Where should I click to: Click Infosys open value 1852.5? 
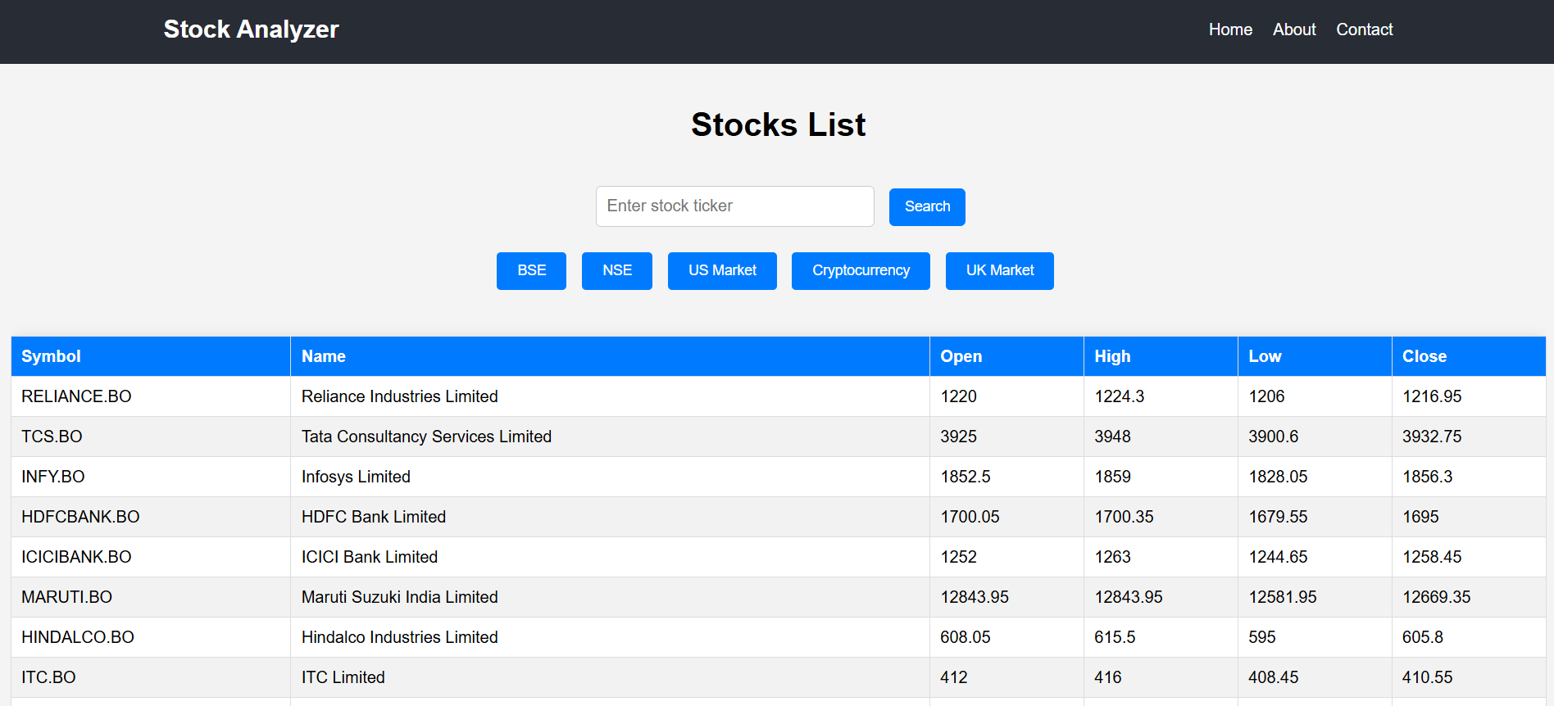tap(966, 477)
